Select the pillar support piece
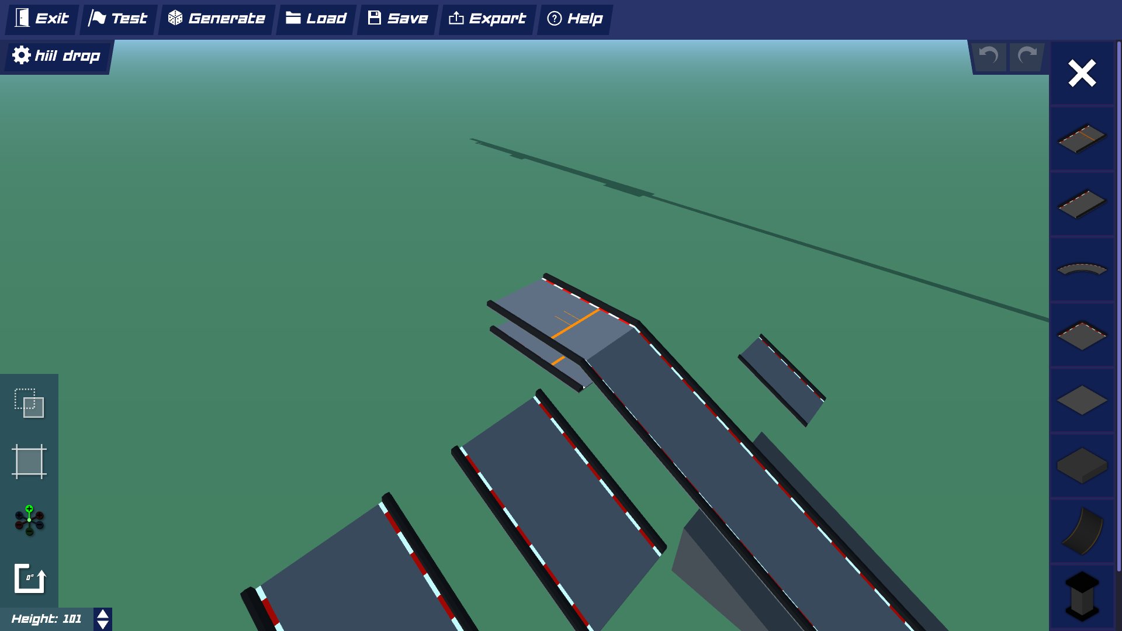Image resolution: width=1122 pixels, height=631 pixels. (x=1081, y=597)
